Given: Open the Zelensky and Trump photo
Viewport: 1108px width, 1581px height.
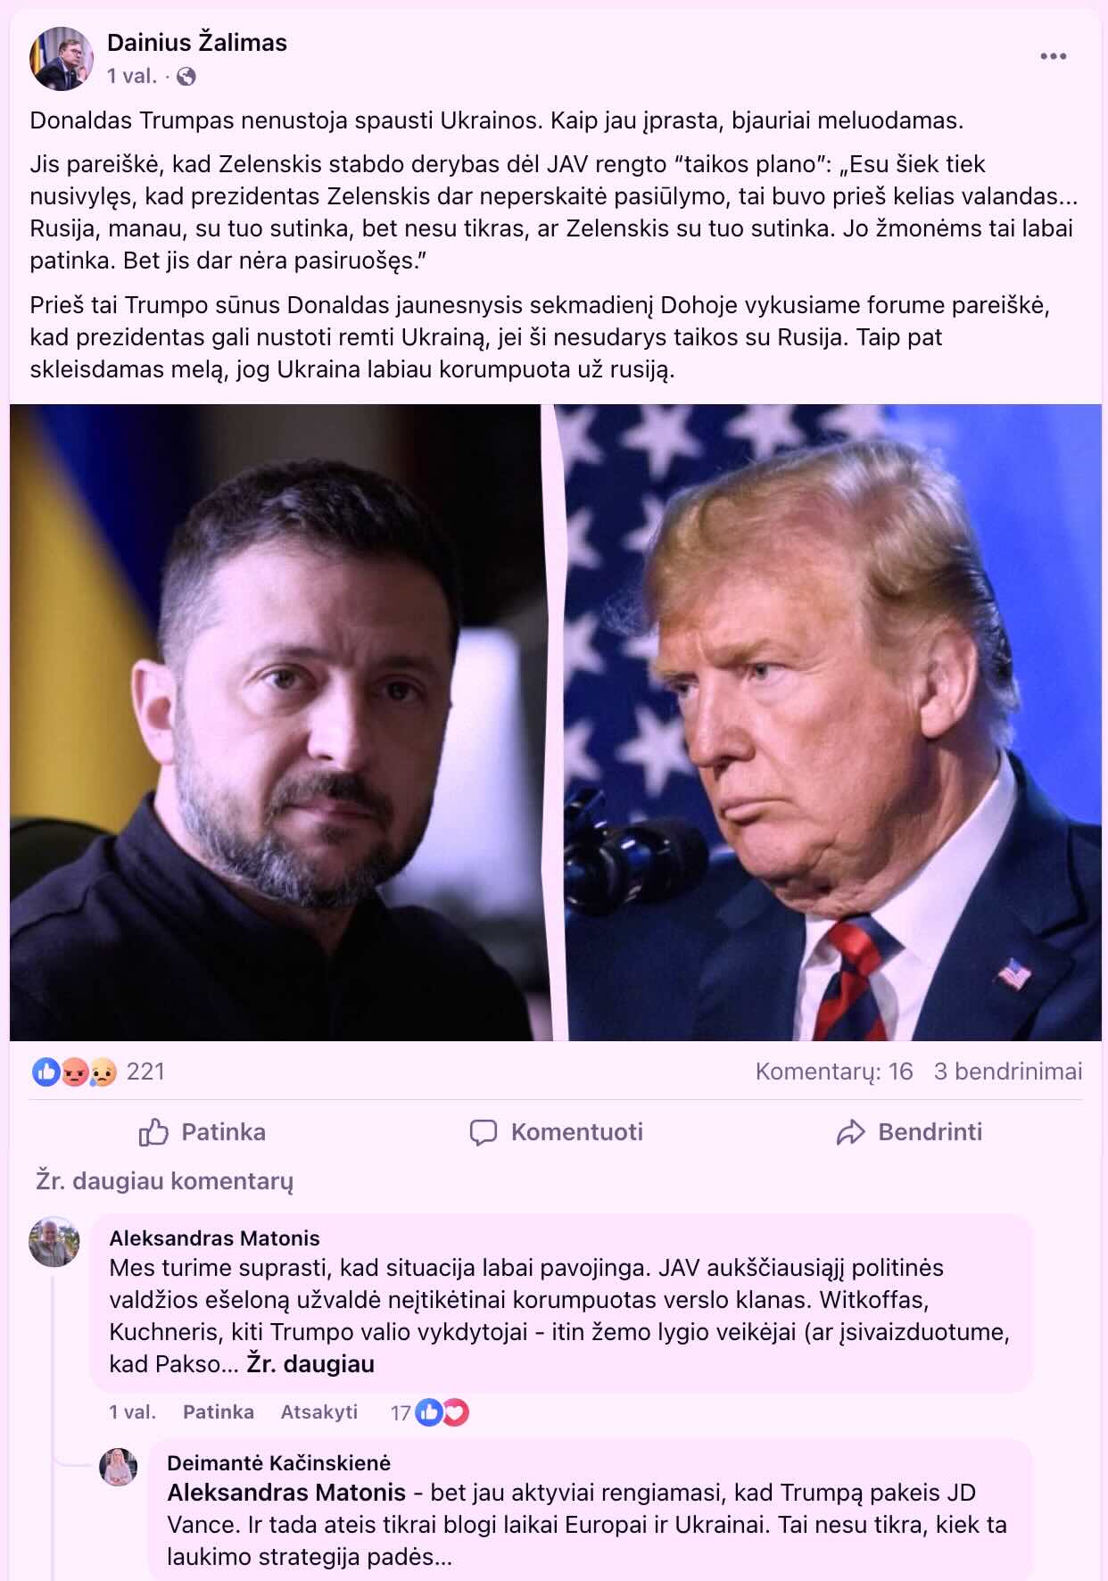Looking at the screenshot, I should 556,723.
